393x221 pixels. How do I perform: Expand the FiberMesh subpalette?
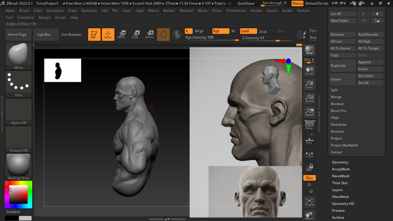tap(340, 197)
